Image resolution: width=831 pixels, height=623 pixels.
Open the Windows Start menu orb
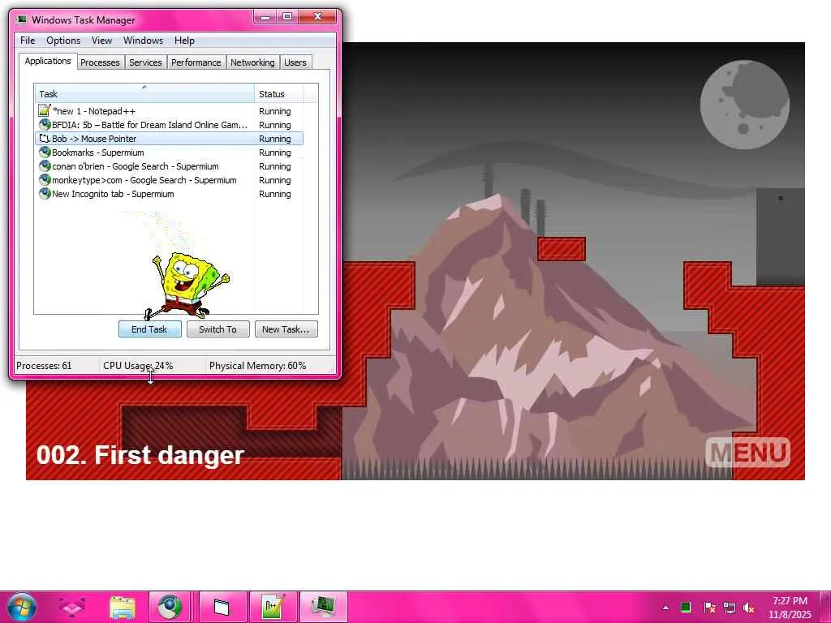(22, 607)
